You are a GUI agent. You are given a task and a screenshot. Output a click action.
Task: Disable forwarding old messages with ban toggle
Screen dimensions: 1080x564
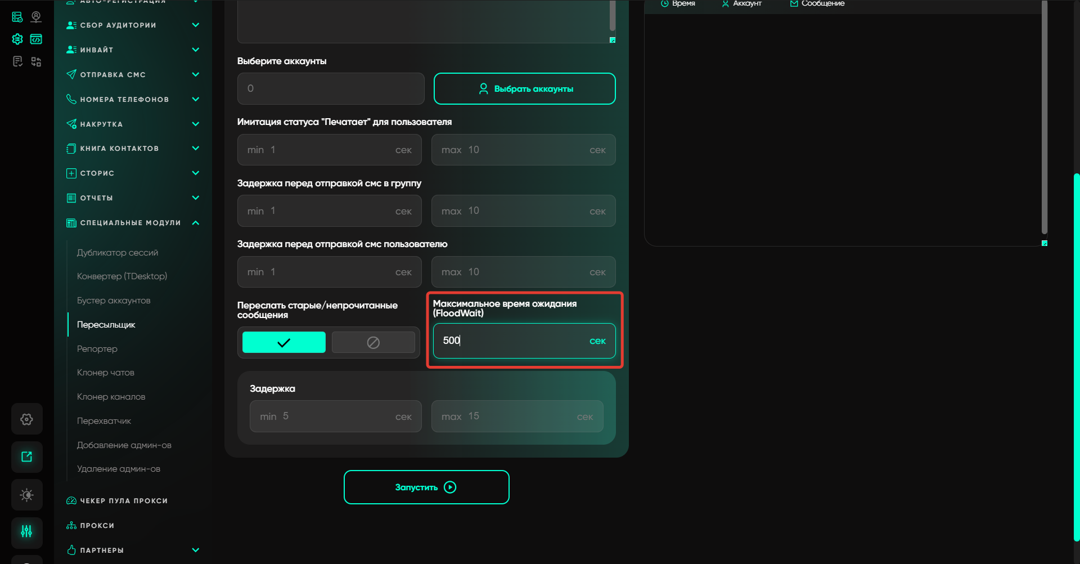click(373, 342)
